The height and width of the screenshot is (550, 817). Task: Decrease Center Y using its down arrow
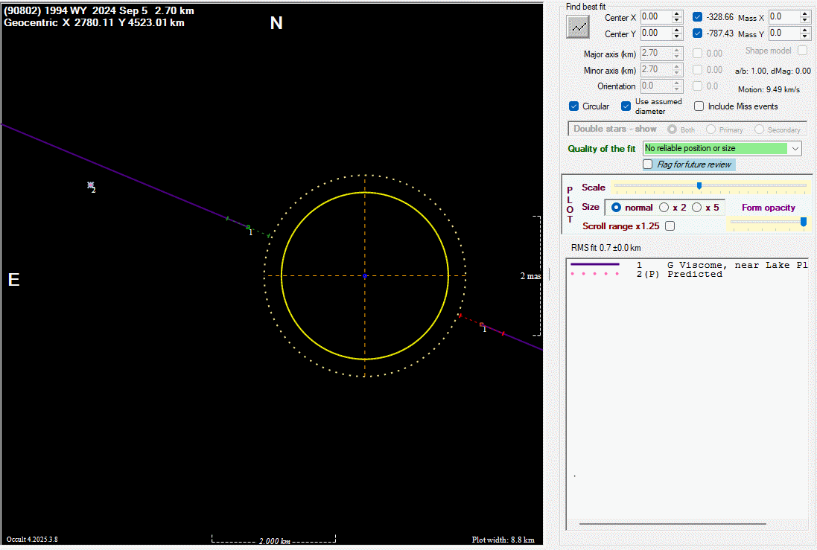pyautogui.click(x=676, y=36)
